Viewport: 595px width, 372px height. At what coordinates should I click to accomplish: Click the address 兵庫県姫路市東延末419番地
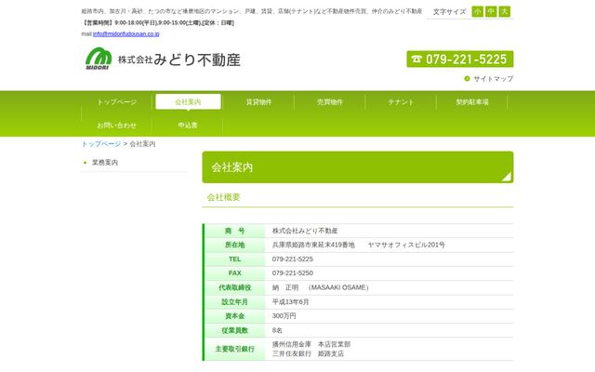coord(313,245)
